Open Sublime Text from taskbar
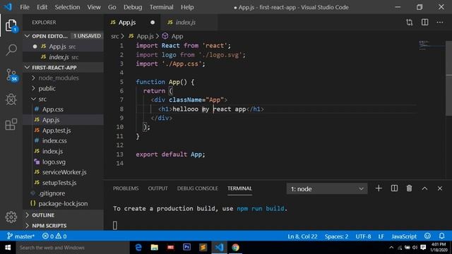The image size is (452, 254). pyautogui.click(x=203, y=248)
